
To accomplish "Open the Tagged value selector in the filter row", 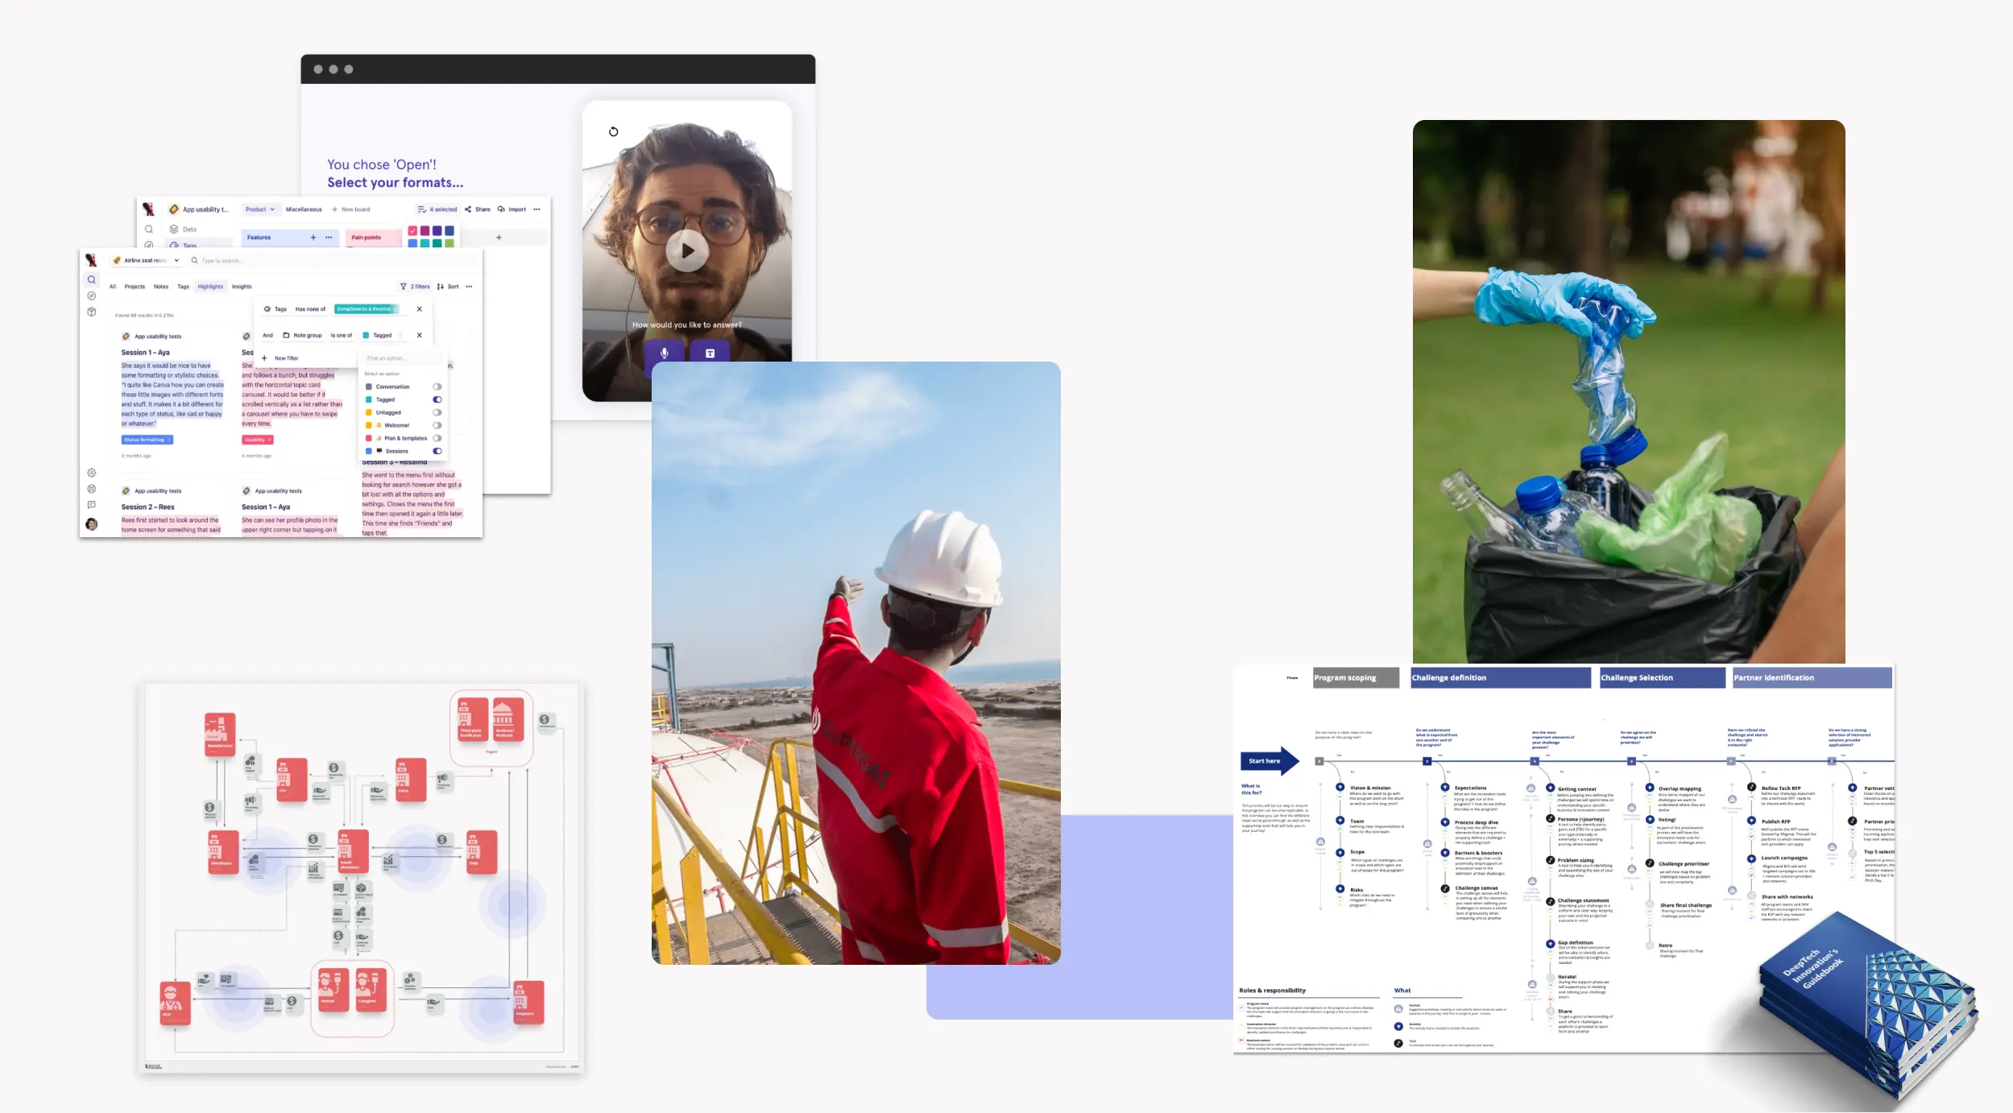I will coord(383,335).
